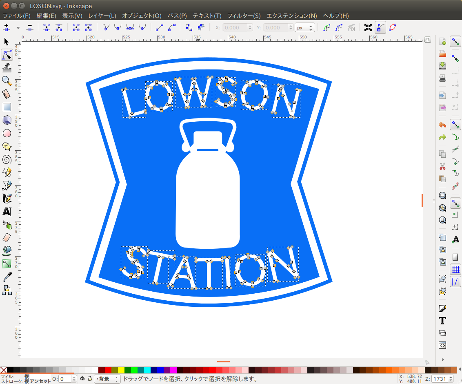This screenshot has height=384, width=462.
Task: Toggle snap to grids button
Action: (455, 270)
